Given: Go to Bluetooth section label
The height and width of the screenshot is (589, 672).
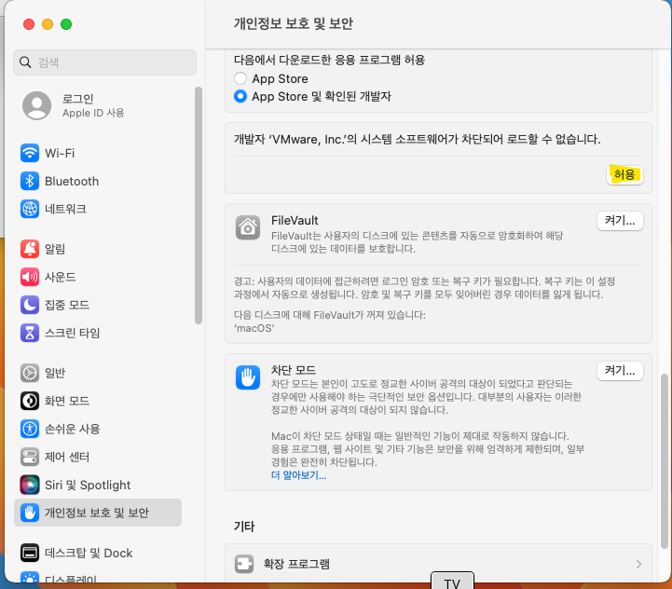Looking at the screenshot, I should click(72, 181).
